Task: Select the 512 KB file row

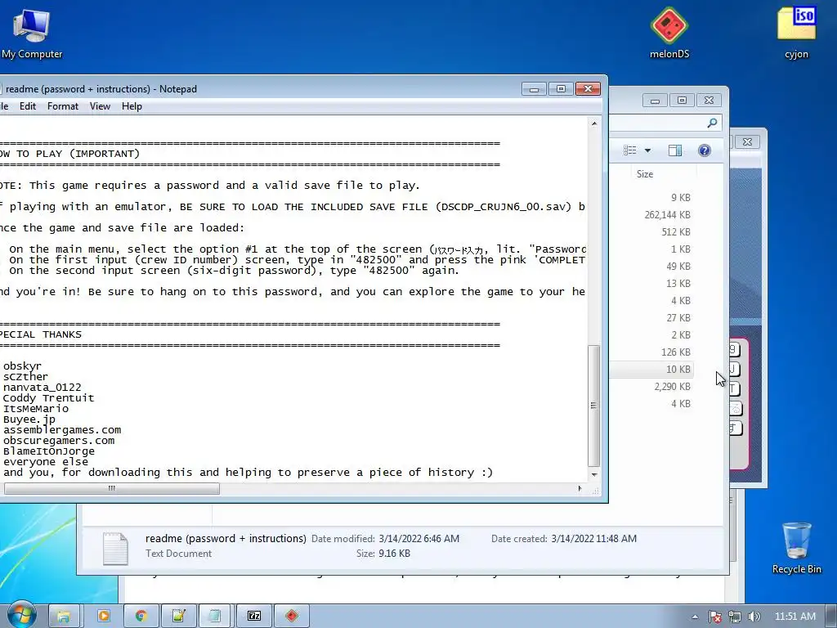Action: coord(653,231)
